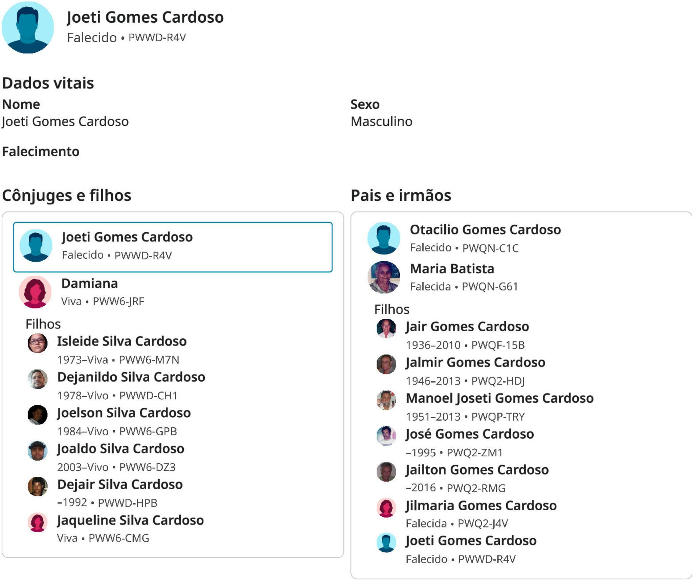693x581 pixels.
Task: Click Joaldo Silva Cardoso's photo thumbnail
Action: click(x=38, y=450)
